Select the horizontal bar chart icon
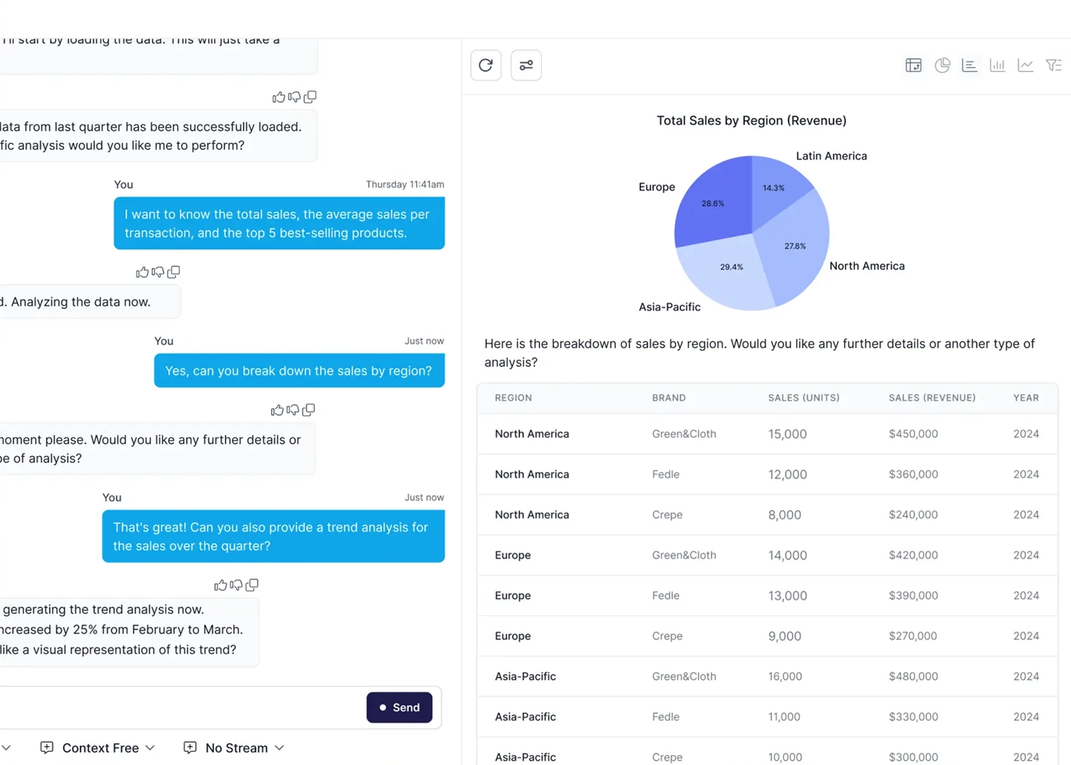 pos(970,65)
